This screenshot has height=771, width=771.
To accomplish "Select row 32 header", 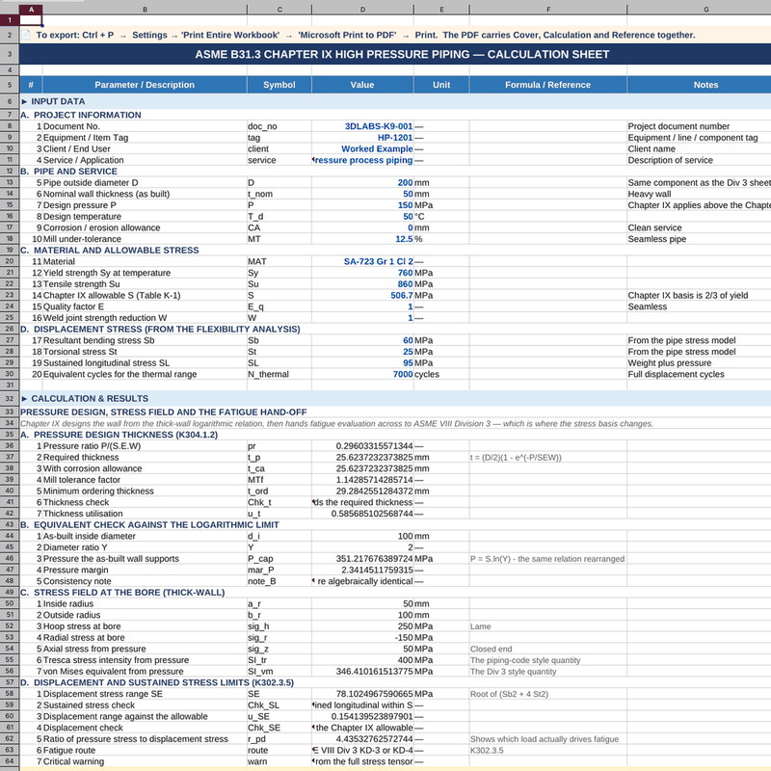I will [x=10, y=398].
